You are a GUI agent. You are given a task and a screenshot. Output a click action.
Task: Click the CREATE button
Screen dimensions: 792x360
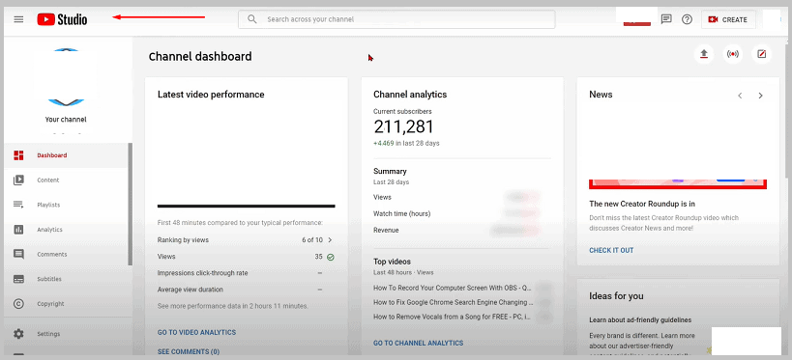pyautogui.click(x=728, y=19)
